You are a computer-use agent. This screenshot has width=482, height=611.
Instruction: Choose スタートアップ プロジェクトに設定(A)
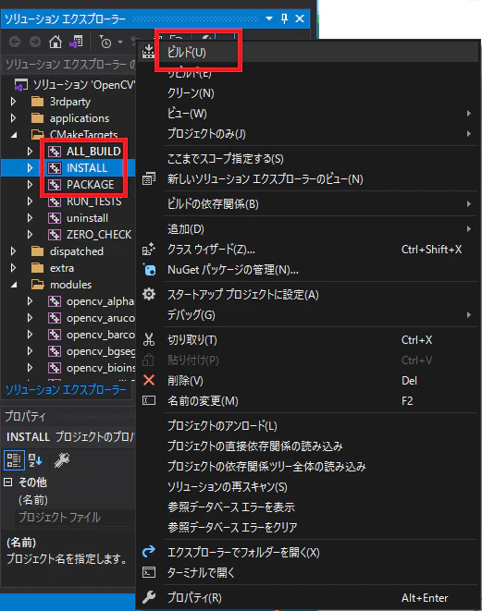(x=308, y=294)
